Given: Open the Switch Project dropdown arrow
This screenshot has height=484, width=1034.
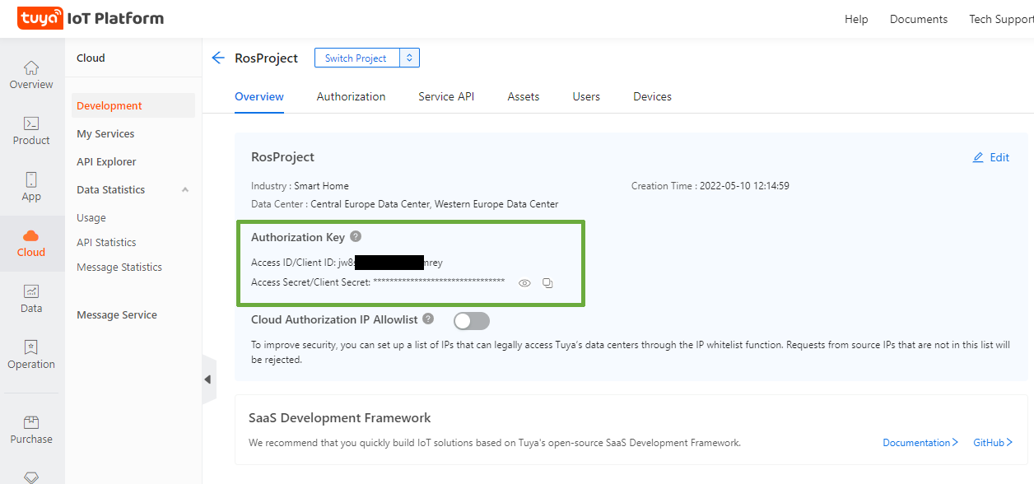Looking at the screenshot, I should [x=410, y=58].
